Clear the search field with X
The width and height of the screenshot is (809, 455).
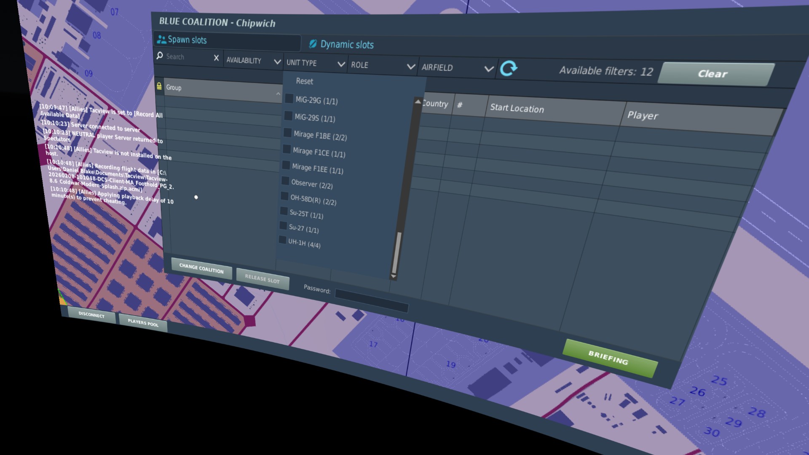[x=216, y=58]
